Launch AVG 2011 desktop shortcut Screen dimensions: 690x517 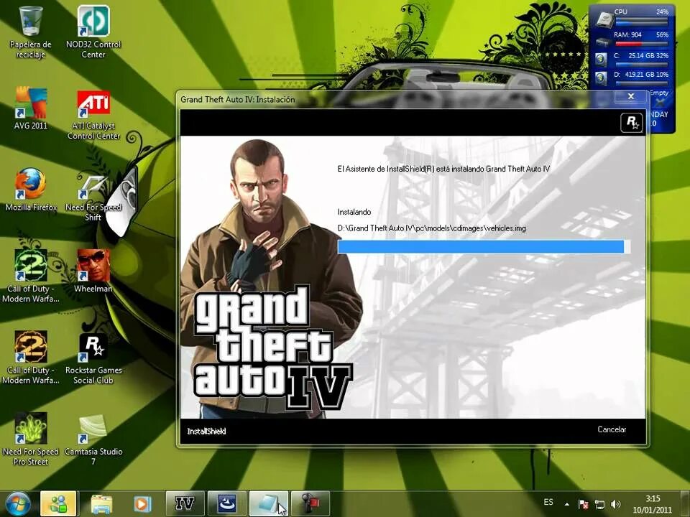pyautogui.click(x=30, y=108)
